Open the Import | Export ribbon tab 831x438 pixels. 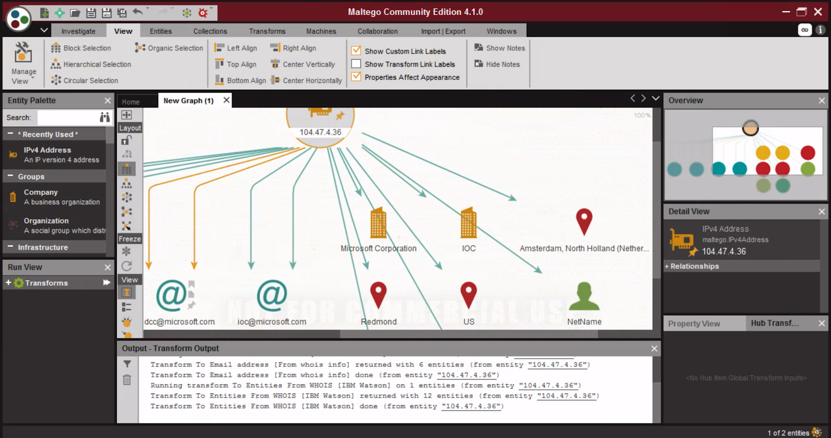pos(443,31)
